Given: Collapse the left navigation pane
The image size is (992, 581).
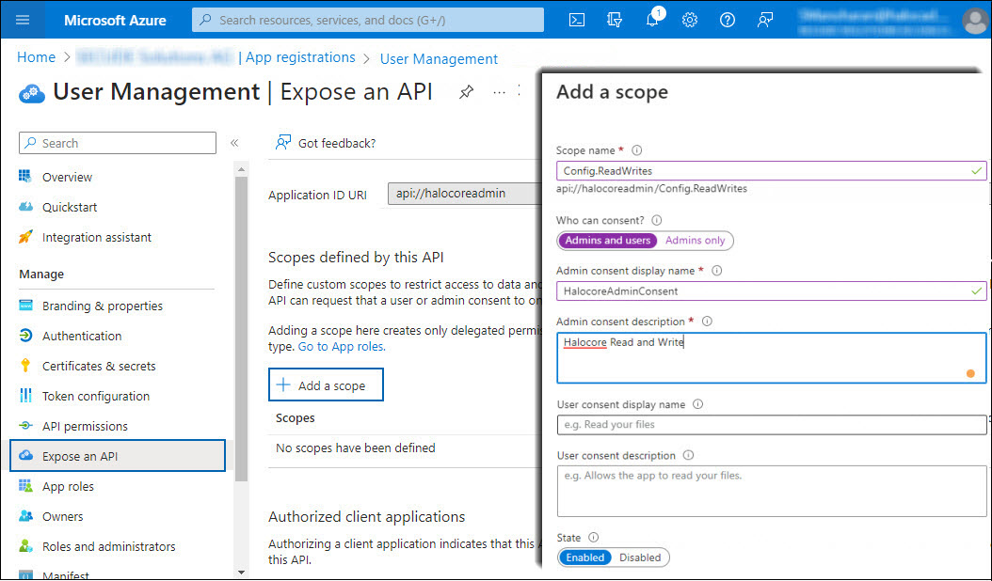Looking at the screenshot, I should coord(234,143).
